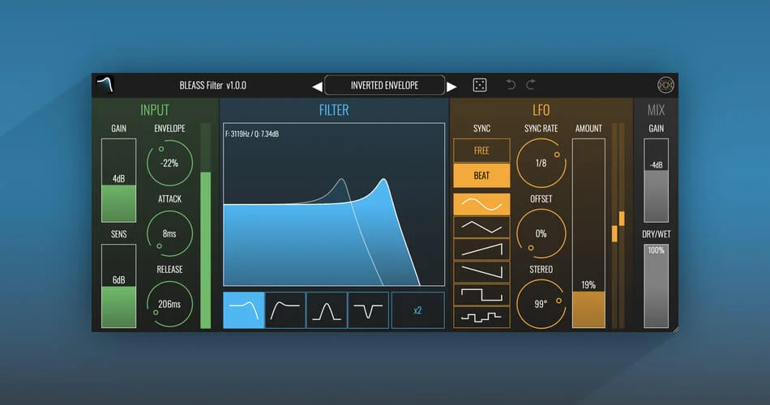Click the STEREO 99° knob

[x=541, y=305]
